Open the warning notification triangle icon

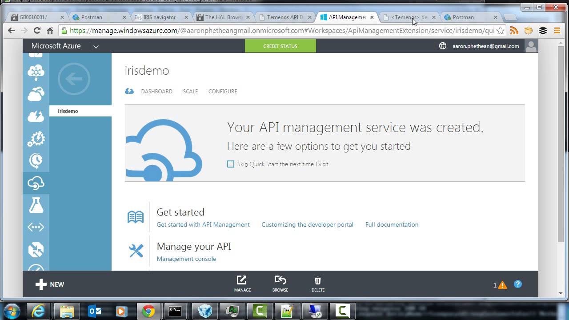pyautogui.click(x=502, y=285)
